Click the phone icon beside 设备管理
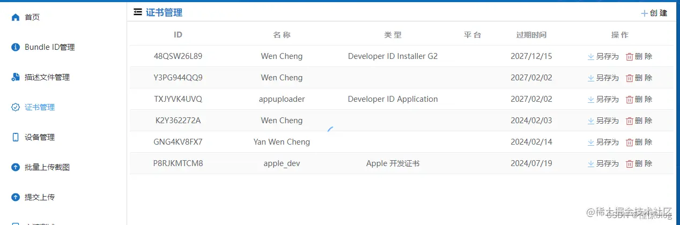The height and width of the screenshot is (225, 680). click(x=16, y=137)
